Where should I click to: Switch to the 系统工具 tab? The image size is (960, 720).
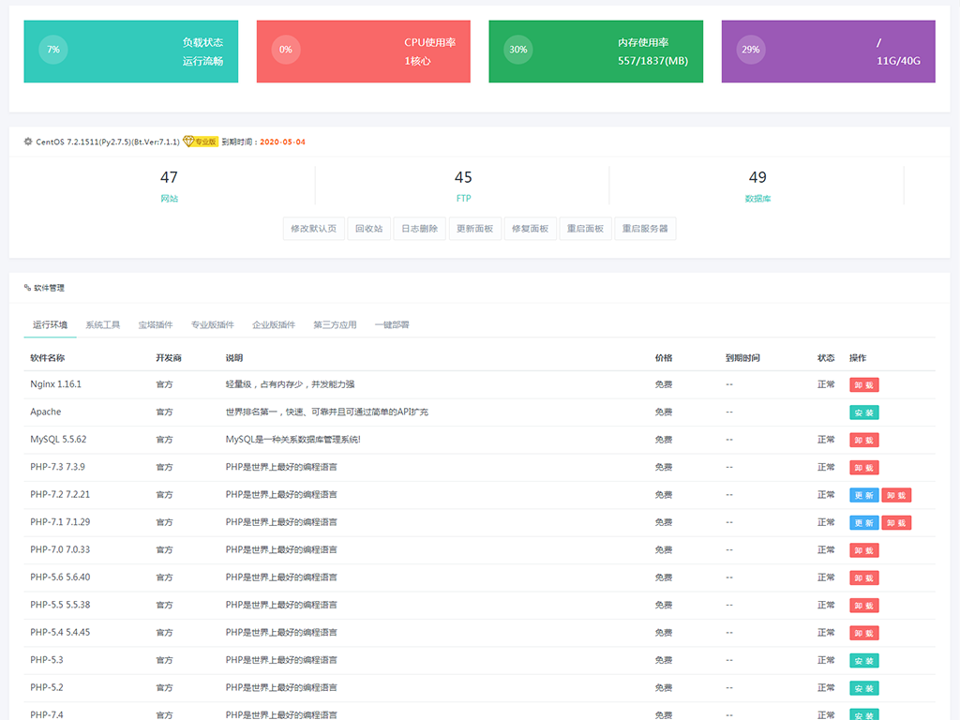pos(103,325)
